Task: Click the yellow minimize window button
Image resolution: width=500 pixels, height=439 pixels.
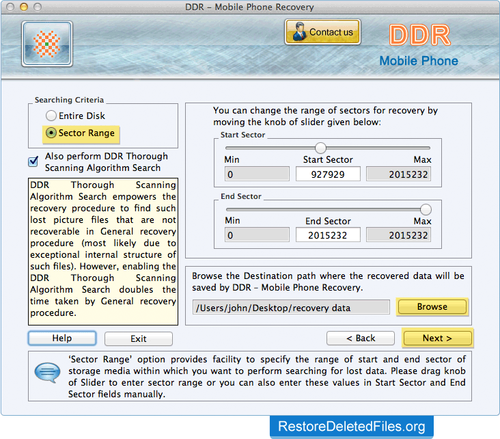Action: coord(24,7)
